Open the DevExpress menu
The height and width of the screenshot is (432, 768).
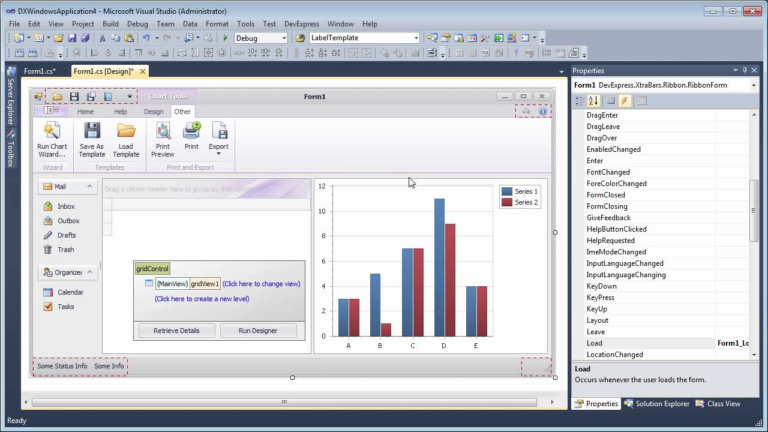coord(301,24)
